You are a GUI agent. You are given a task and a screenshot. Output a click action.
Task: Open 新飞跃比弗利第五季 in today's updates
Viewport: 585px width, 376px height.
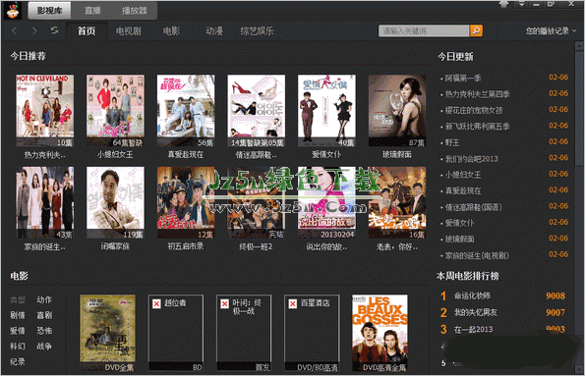tap(477, 127)
